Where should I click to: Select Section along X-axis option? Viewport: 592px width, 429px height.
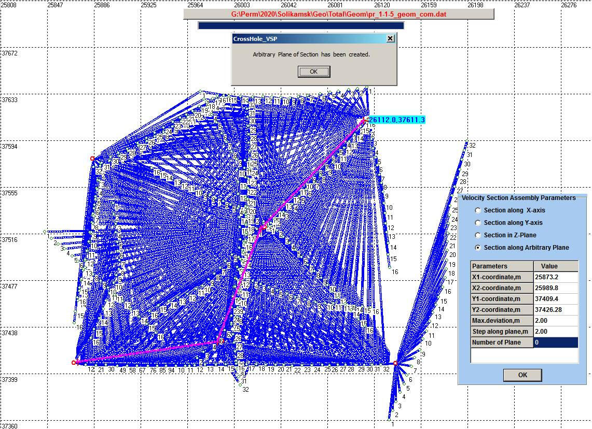[478, 210]
